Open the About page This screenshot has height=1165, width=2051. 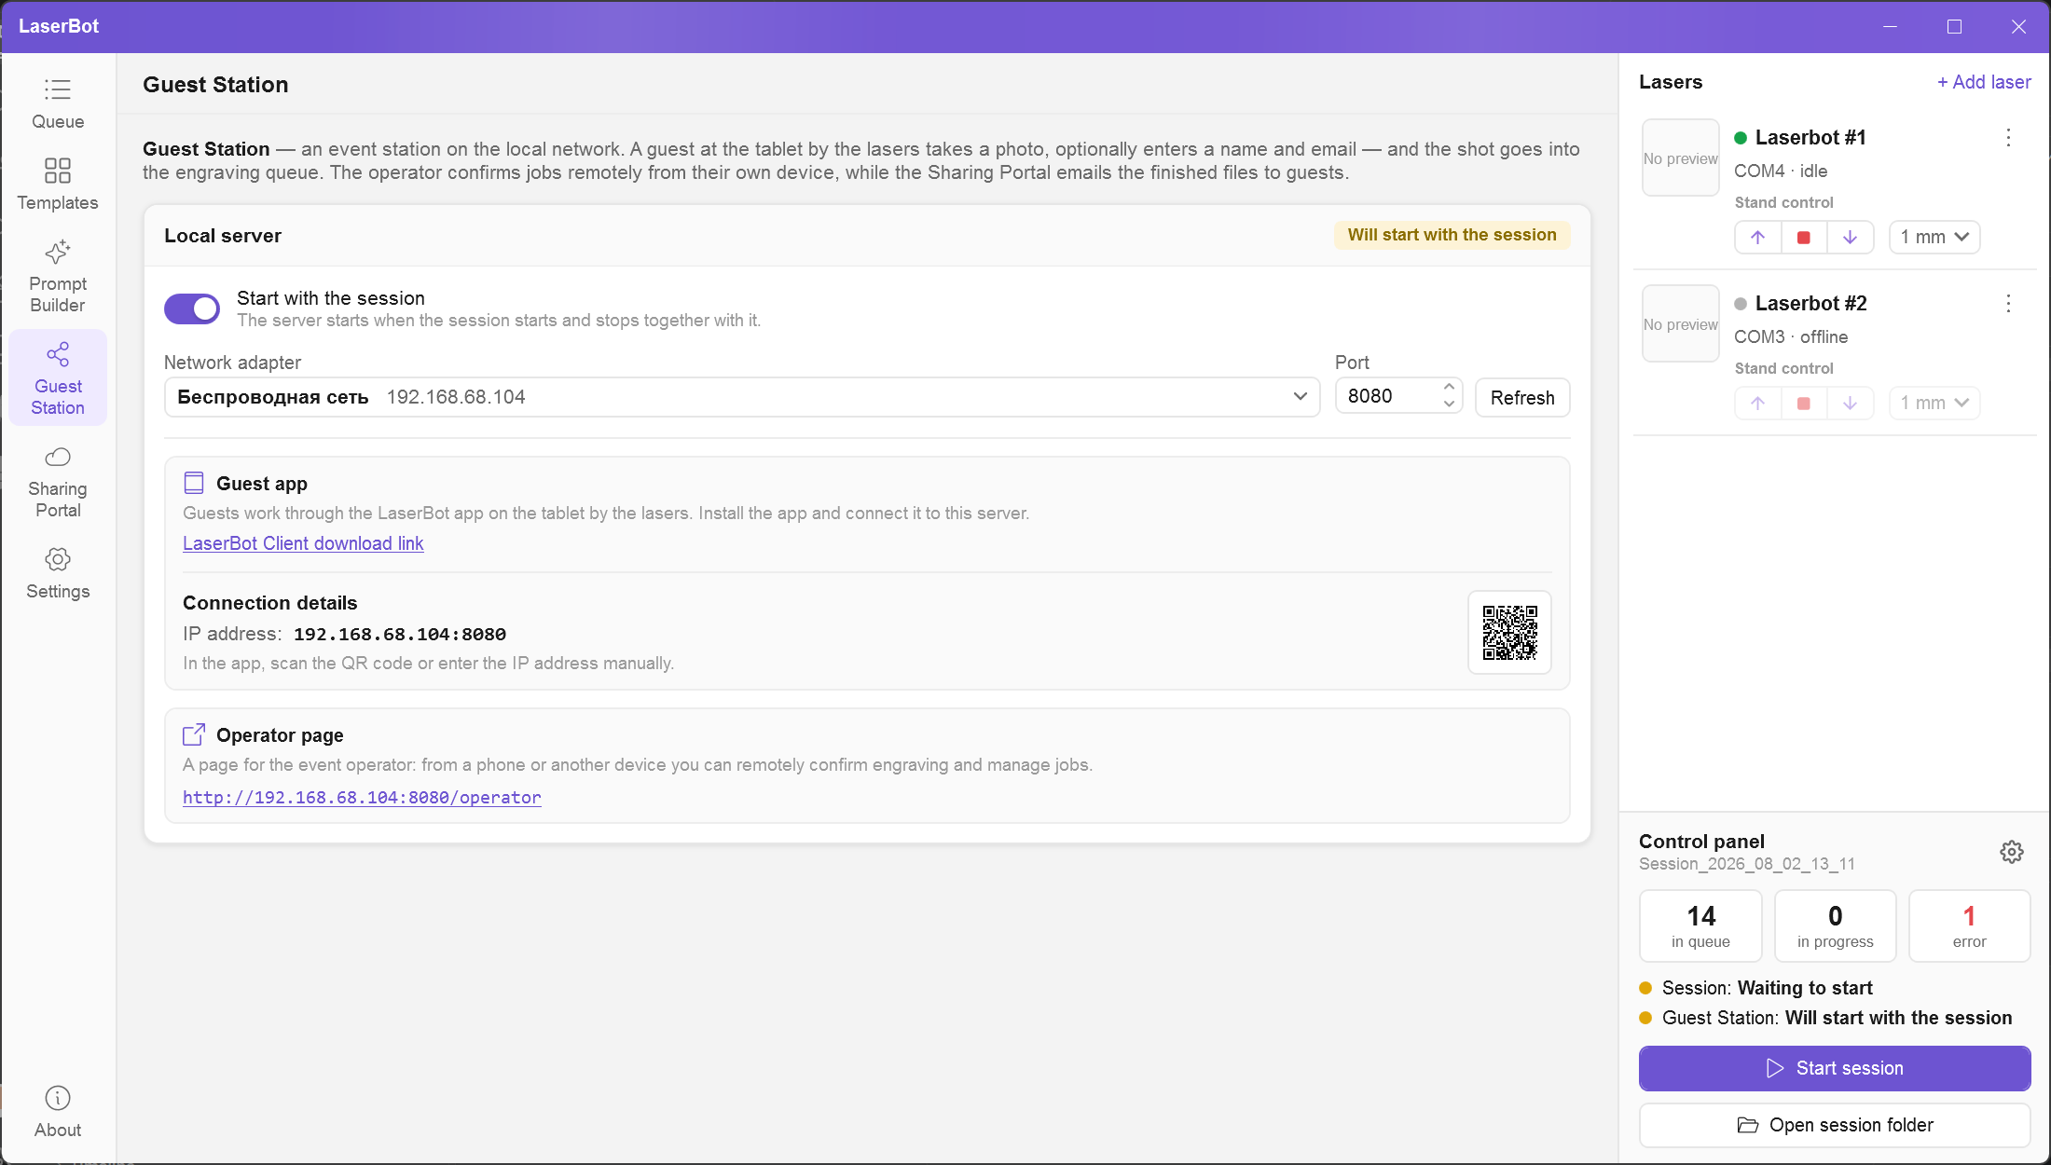pyautogui.click(x=58, y=1113)
